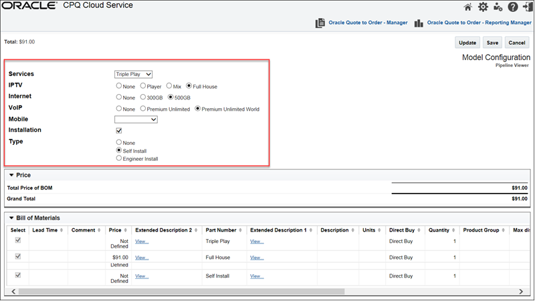The image size is (535, 301).
Task: Open the Services dropdown showing Triple Play
Action: coord(134,74)
